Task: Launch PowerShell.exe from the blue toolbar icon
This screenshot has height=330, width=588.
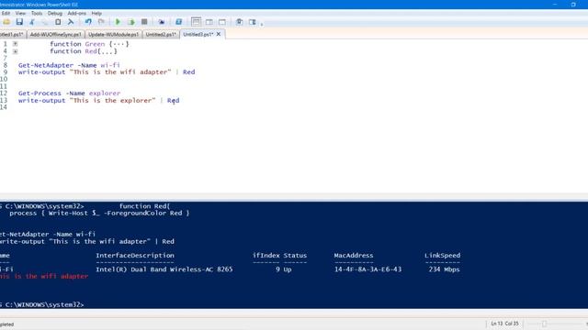Action: pos(178,22)
